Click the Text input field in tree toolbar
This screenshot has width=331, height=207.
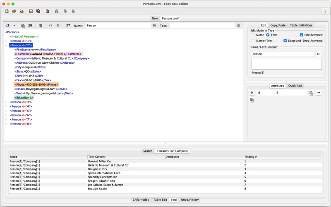pos(202,26)
